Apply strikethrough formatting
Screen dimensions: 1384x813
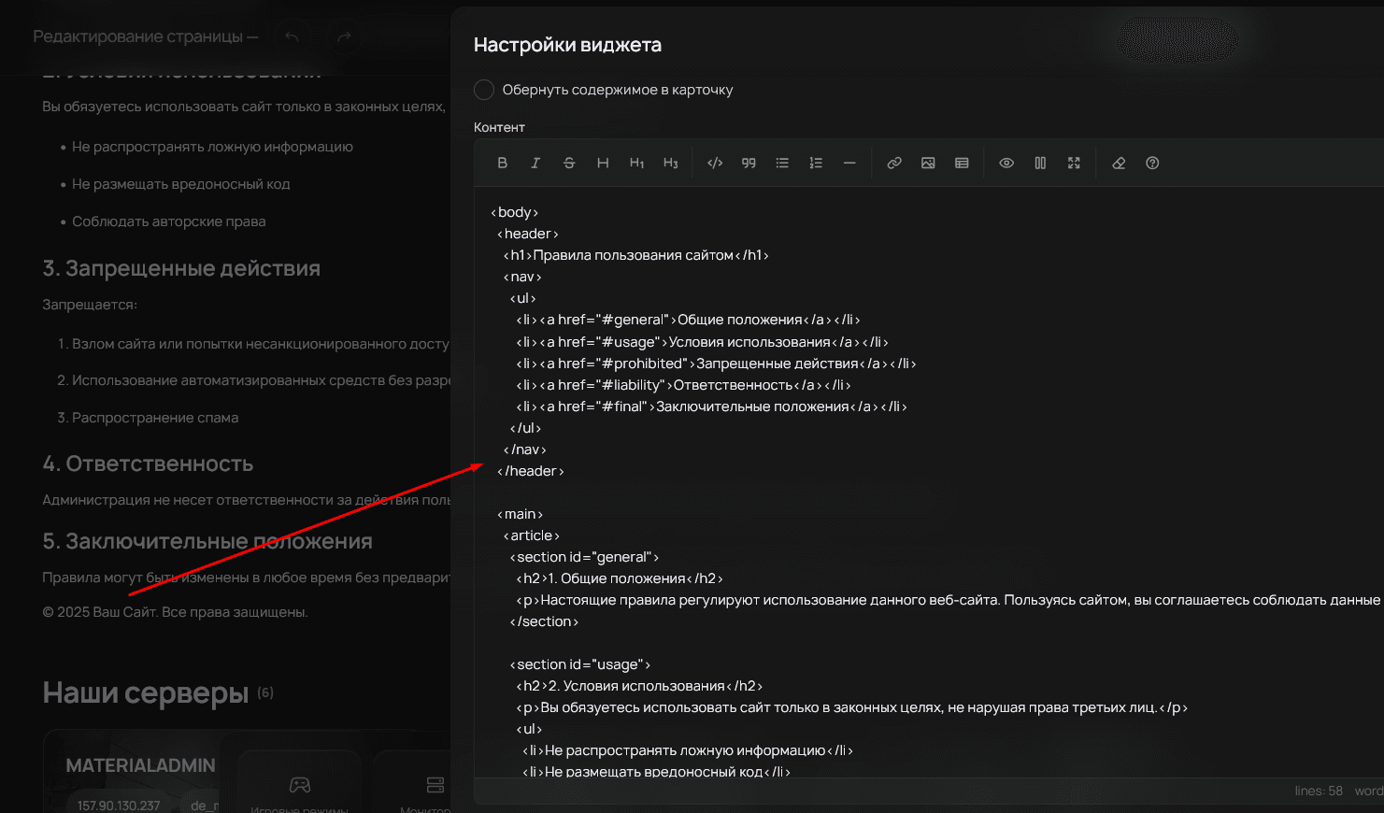click(x=569, y=163)
